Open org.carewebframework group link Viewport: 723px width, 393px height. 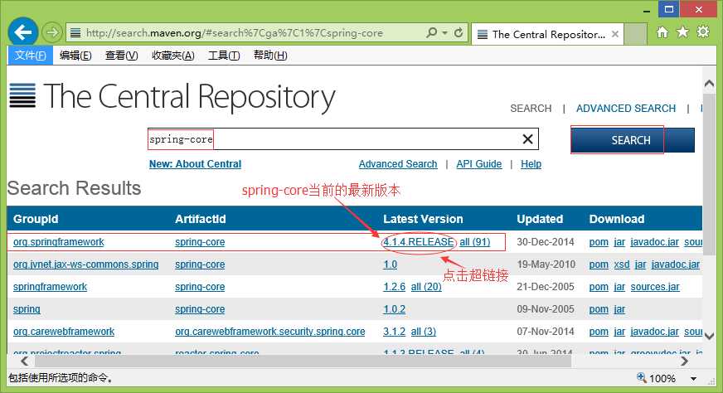click(64, 332)
